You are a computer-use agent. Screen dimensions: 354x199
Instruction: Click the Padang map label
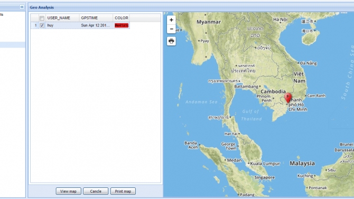pyautogui.click(x=247, y=195)
